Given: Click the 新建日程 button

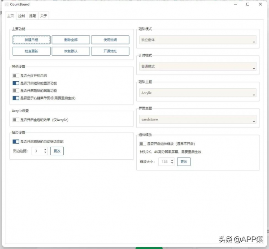Looking at the screenshot, I should (x=31, y=39).
